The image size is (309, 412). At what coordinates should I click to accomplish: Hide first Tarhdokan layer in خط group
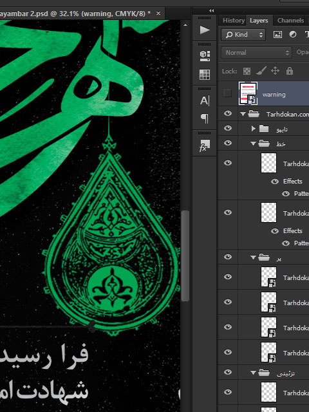click(x=228, y=163)
